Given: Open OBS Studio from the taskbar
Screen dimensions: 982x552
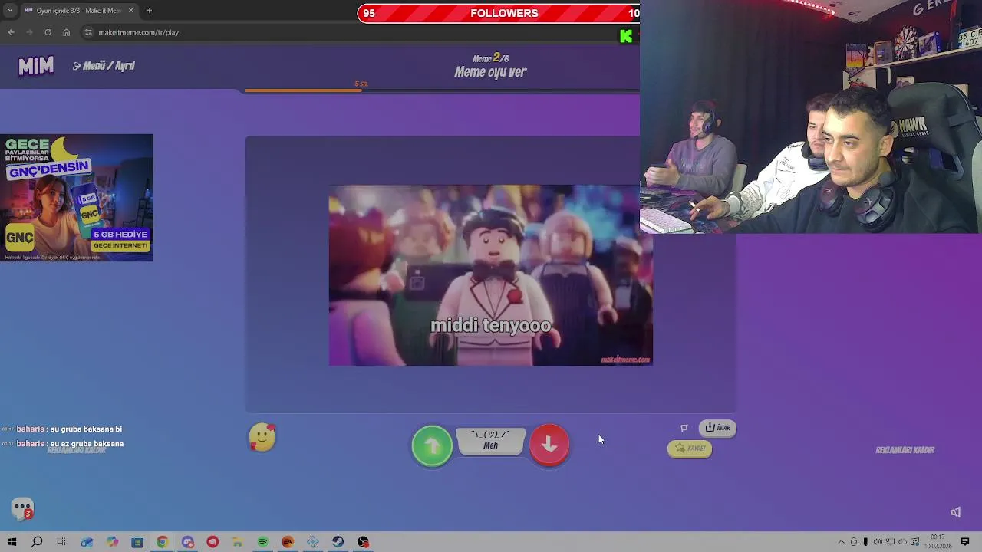Looking at the screenshot, I should 363,542.
